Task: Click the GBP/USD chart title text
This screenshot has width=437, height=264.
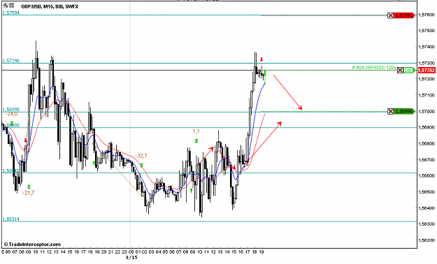Action: click(50, 6)
